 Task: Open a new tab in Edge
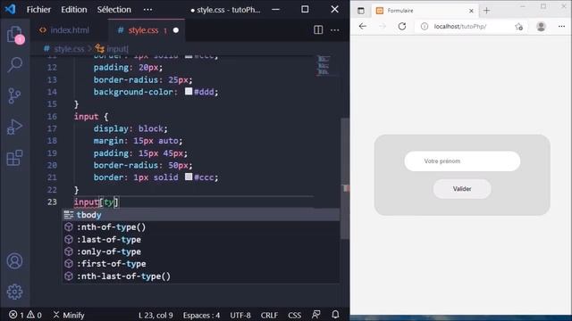coord(486,11)
